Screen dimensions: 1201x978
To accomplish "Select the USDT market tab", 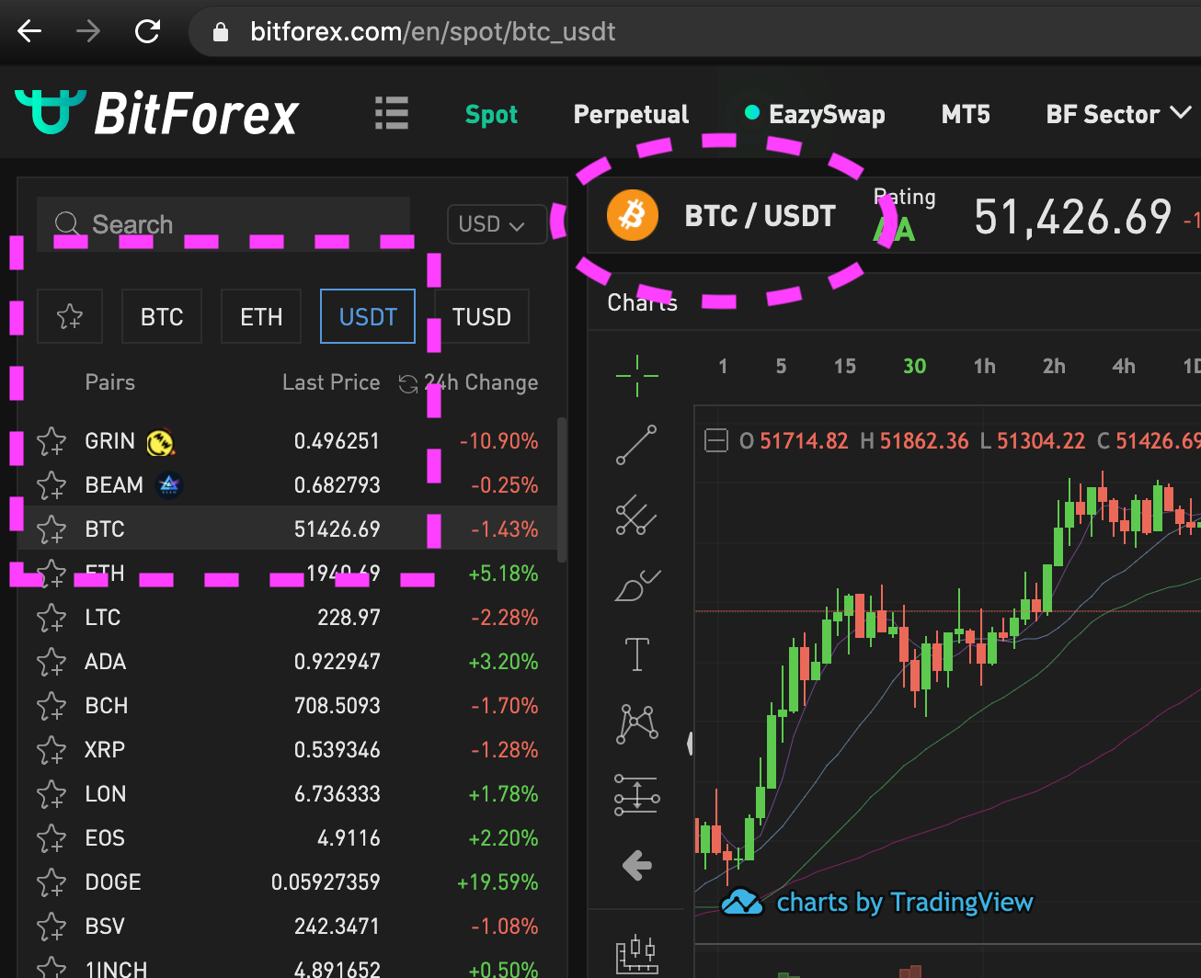I will point(368,316).
